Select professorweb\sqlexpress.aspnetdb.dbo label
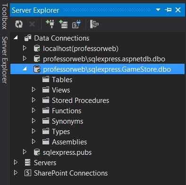Viewport: 186px width, 185px height. (104, 59)
